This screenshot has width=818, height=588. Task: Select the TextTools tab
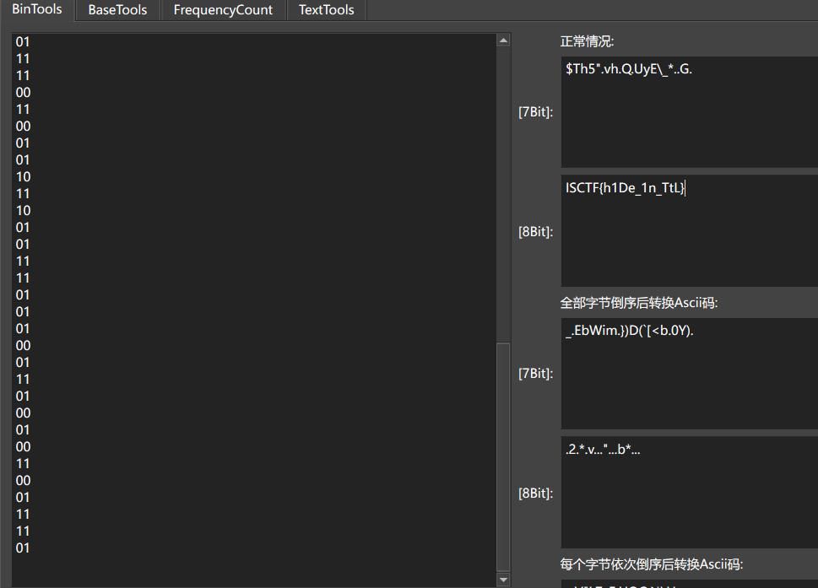coord(326,10)
